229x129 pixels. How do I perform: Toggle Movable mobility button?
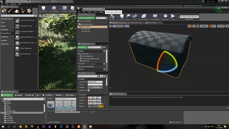pos(101,106)
